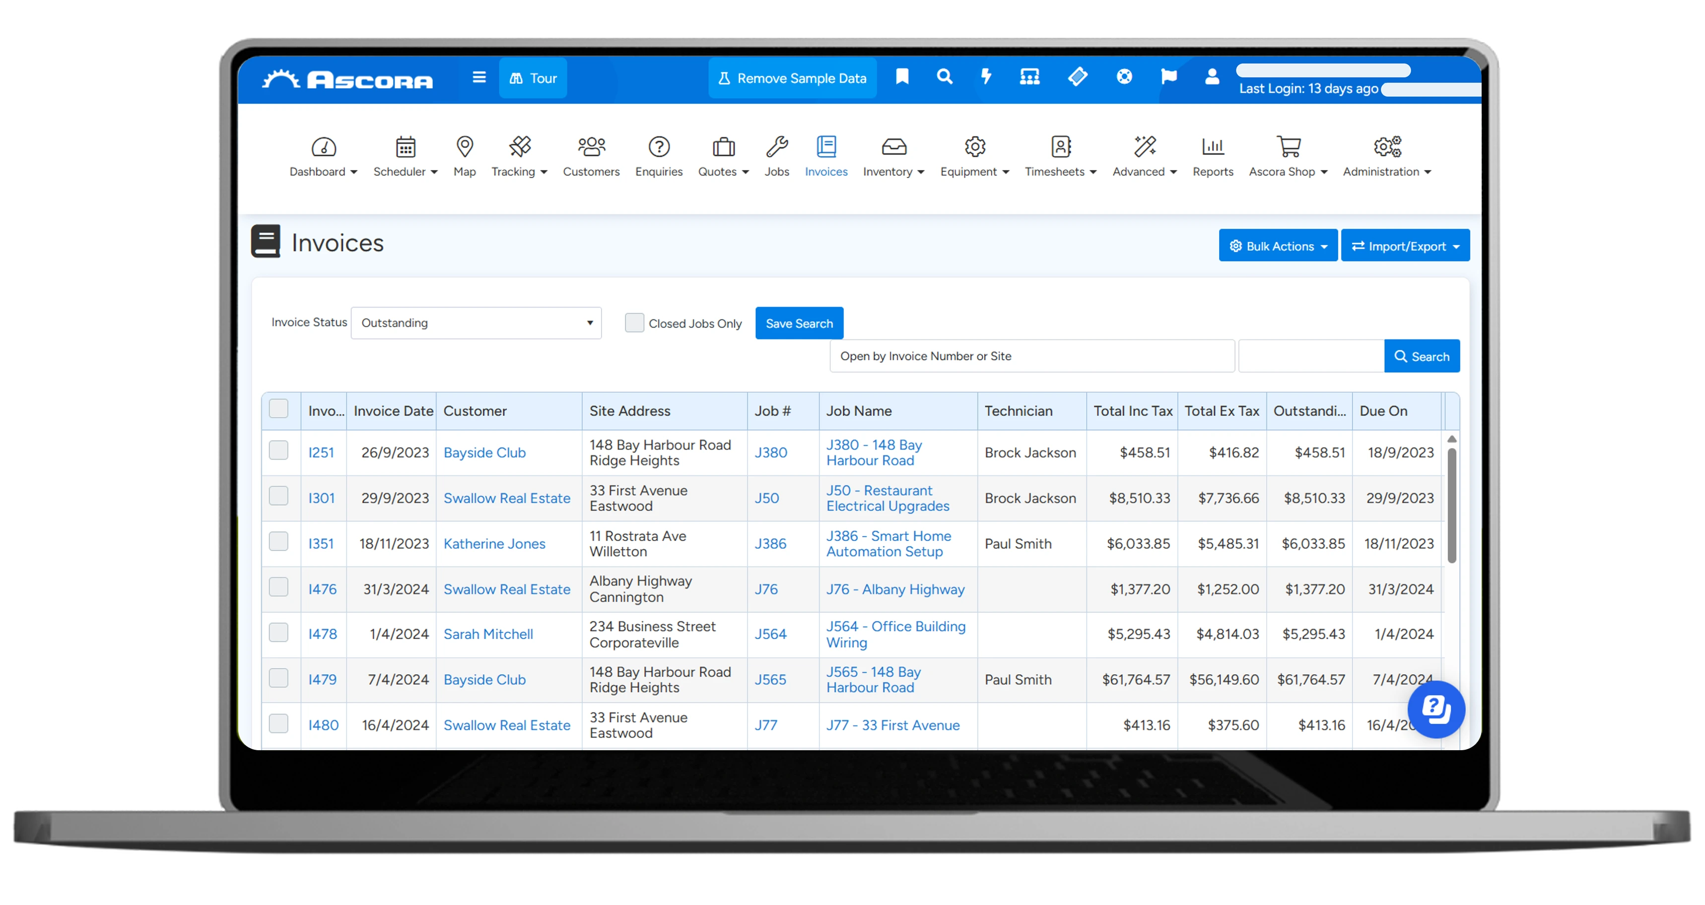Open the calendar grid icon in header
The height and width of the screenshot is (905, 1705).
point(1029,77)
